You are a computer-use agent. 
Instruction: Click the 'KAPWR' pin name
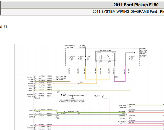coord(31,84)
